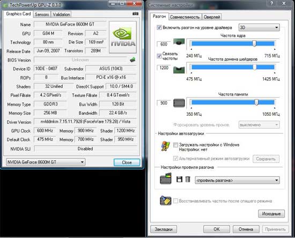Click the core clock value field 600
Viewport: 295px width, 238px height.
pyautogui.click(x=164, y=44)
